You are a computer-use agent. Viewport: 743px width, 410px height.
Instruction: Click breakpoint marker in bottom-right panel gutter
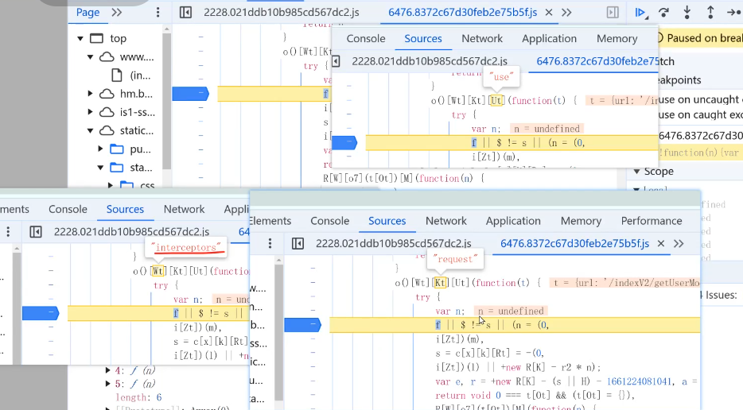(303, 325)
